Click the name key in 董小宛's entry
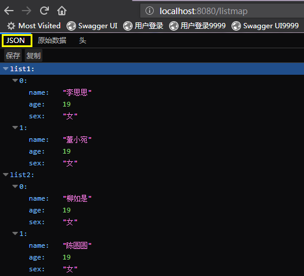Image resolution: width=304 pixels, height=276 pixels. 39,139
